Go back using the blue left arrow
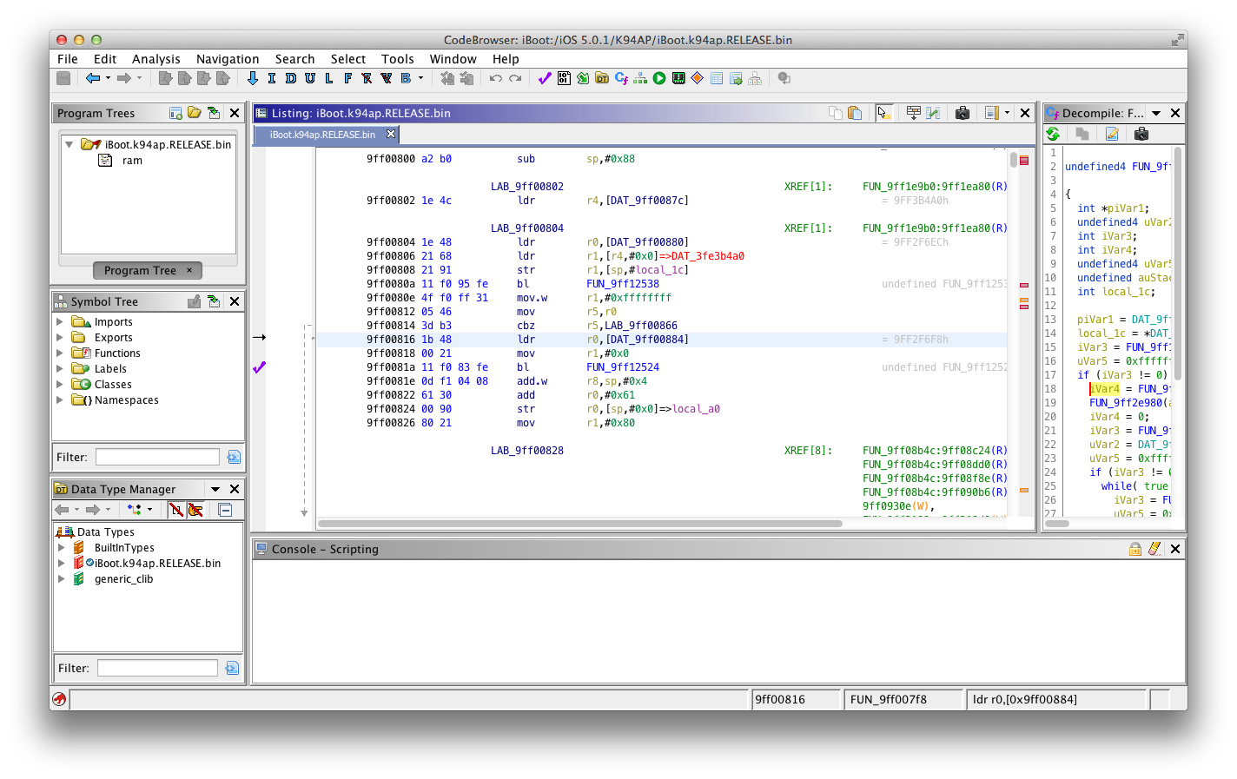The height and width of the screenshot is (779, 1237). coord(93,78)
